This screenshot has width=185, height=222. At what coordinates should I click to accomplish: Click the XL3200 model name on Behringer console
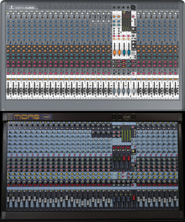30,8
